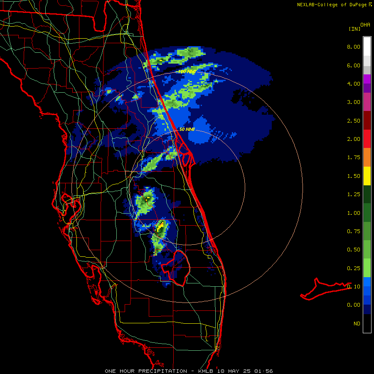This screenshot has width=374, height=374.
Task: Click the OHA product label
Action: [x=365, y=25]
